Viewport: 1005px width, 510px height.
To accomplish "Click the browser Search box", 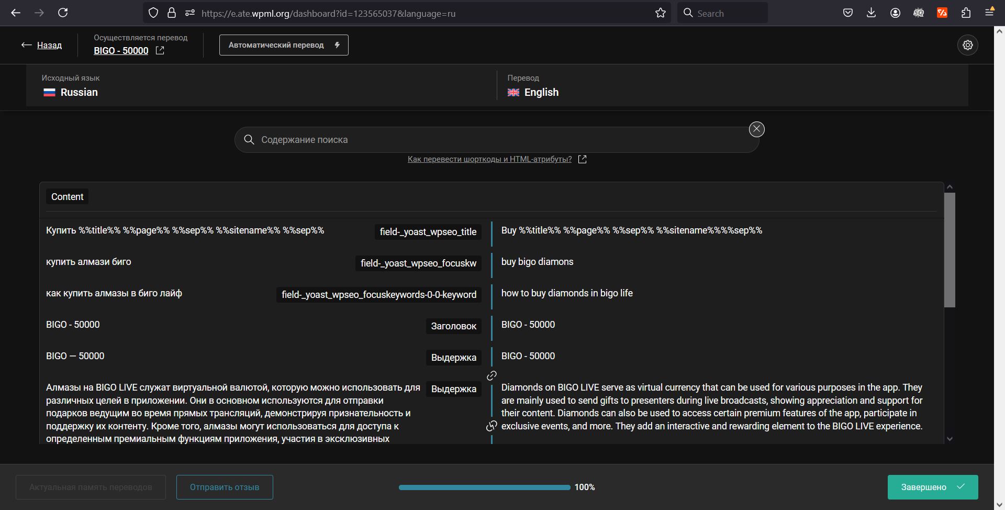I will pyautogui.click(x=722, y=13).
